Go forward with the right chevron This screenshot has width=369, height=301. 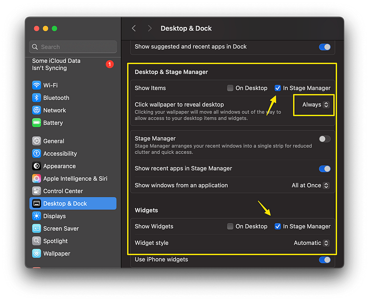coord(149,28)
